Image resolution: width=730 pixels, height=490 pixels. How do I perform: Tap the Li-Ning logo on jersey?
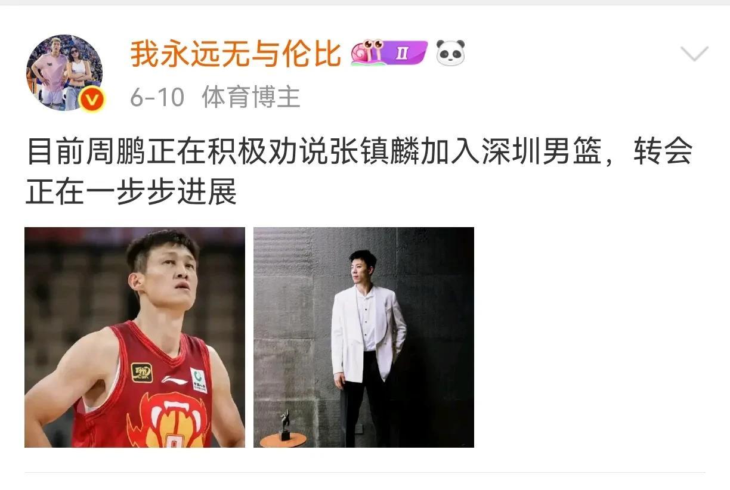pos(174,380)
